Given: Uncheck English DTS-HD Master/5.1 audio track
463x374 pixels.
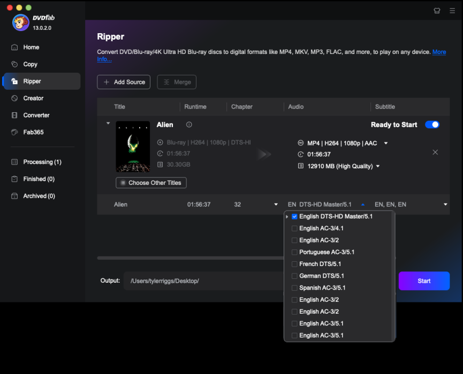Looking at the screenshot, I should (x=294, y=217).
